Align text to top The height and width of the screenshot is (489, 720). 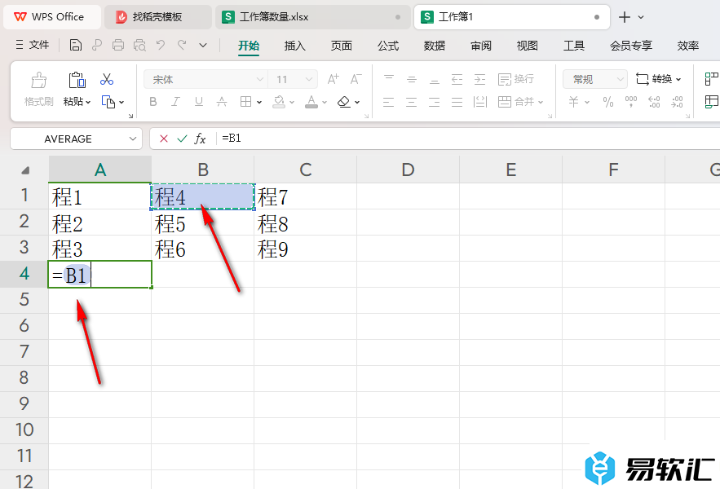tap(389, 79)
